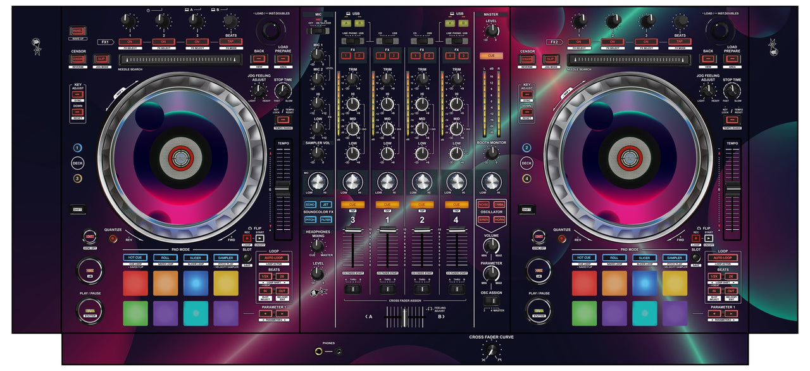The width and height of the screenshot is (810, 371).
Task: Select SLICER pad mode on the FX1 deck
Action: [x=196, y=258]
